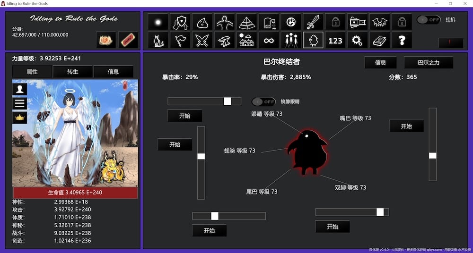Open the shield upgrade icon
The width and height of the screenshot is (473, 253).
coord(180,22)
